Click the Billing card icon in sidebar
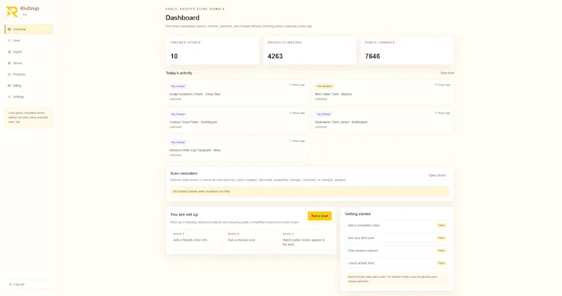This screenshot has width=562, height=296. pos(9,86)
